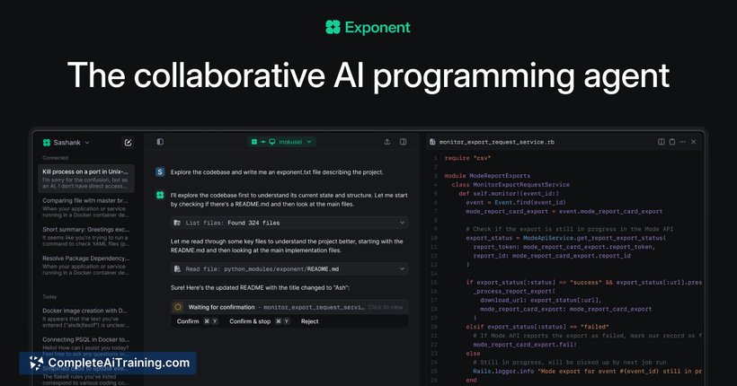Click the waiting spinner icon beside confirmation

coord(178,307)
